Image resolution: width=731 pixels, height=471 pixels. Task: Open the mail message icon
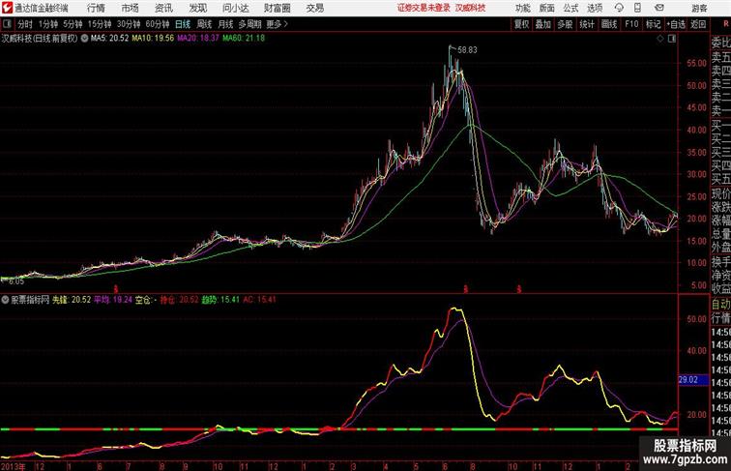[x=659, y=8]
